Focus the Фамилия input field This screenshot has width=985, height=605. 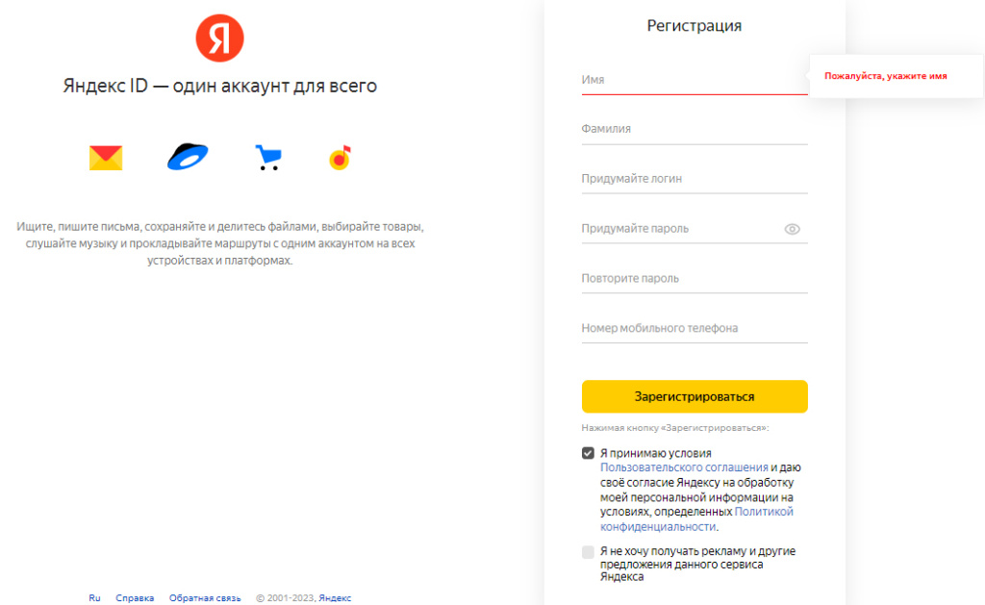tap(695, 130)
